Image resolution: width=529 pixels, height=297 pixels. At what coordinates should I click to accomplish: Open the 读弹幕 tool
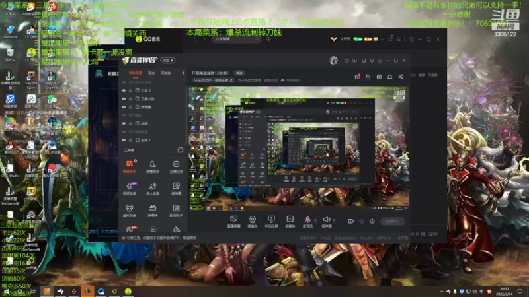[176, 189]
